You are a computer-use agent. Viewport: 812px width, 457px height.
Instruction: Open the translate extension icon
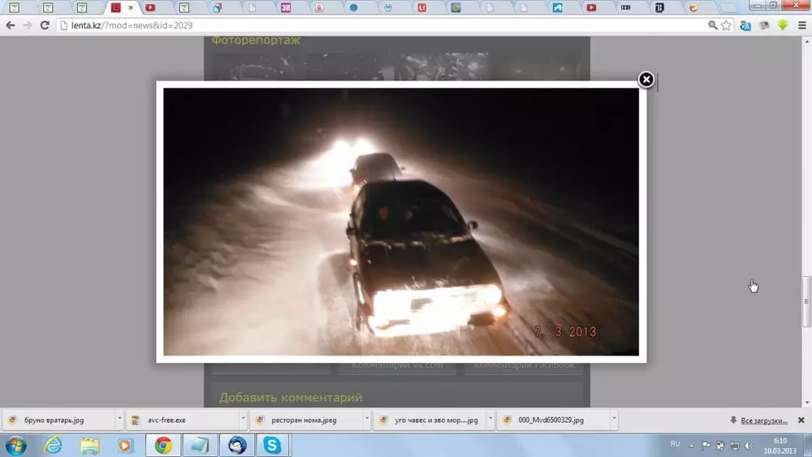pos(745,25)
